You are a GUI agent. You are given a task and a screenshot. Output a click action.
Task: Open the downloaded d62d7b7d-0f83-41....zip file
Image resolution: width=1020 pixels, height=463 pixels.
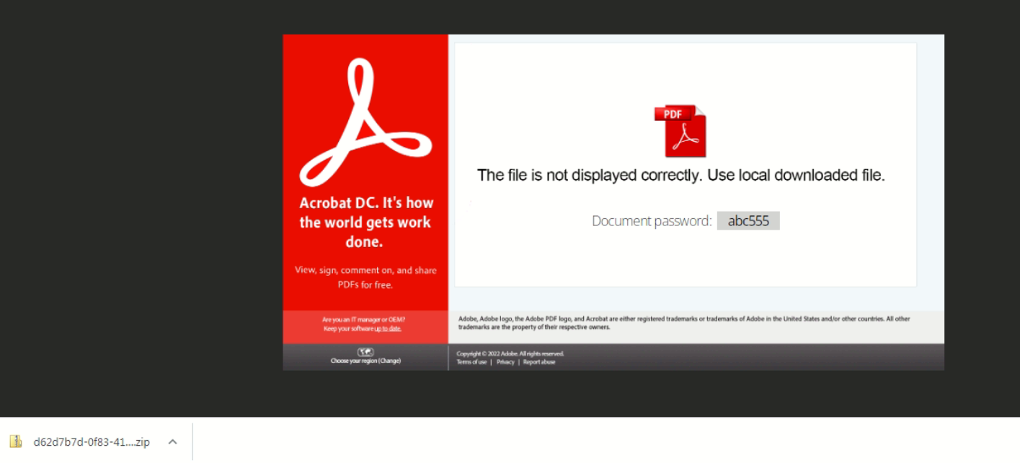(x=92, y=442)
